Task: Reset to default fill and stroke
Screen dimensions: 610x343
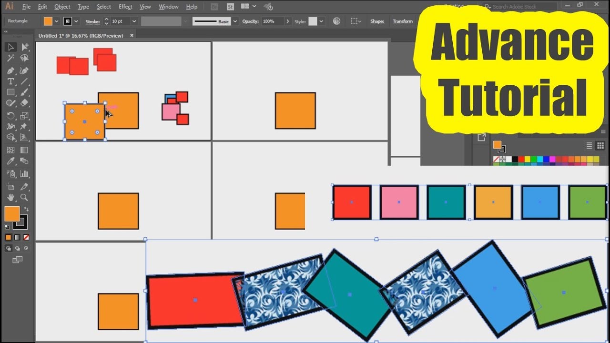Action: tap(7, 227)
